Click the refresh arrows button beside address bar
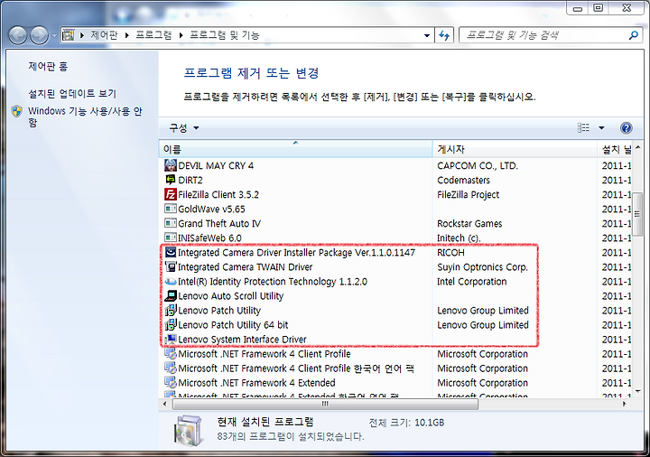This screenshot has width=650, height=457. point(444,35)
